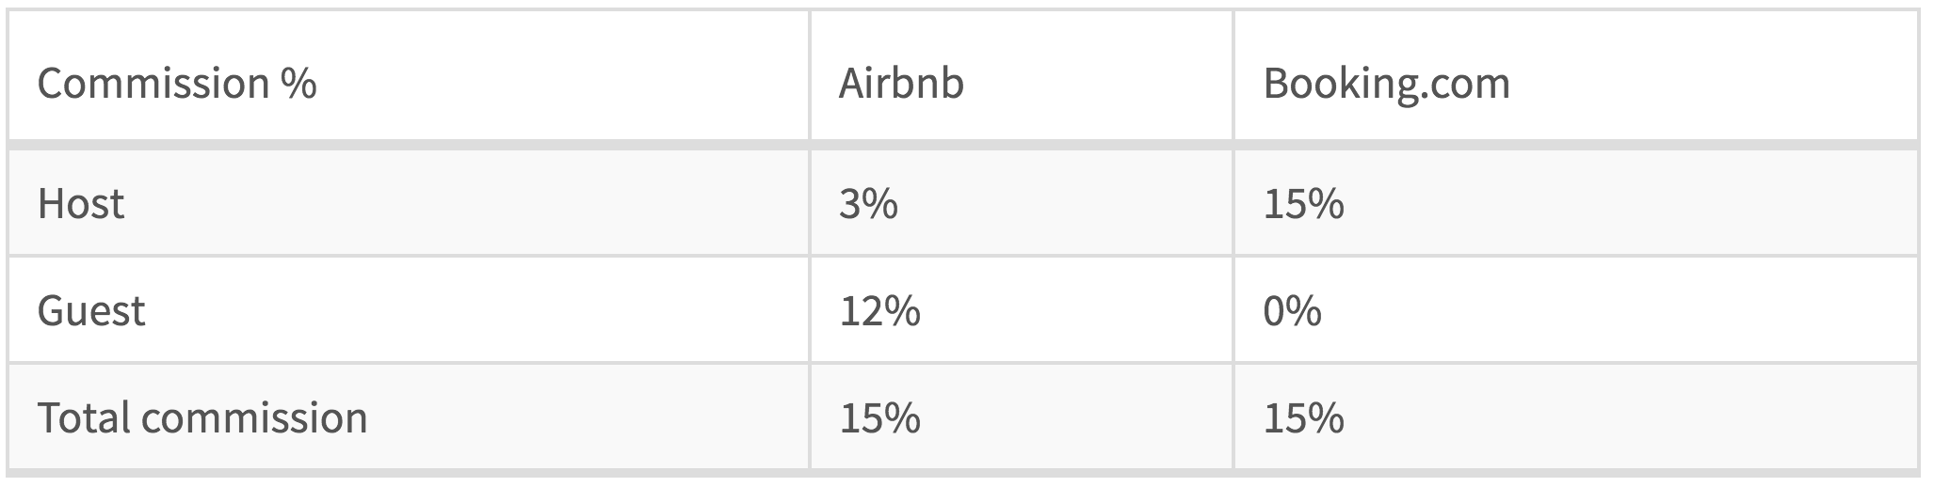Select Airbnb's 3% host commission cell
1934x487 pixels.
(x=868, y=204)
